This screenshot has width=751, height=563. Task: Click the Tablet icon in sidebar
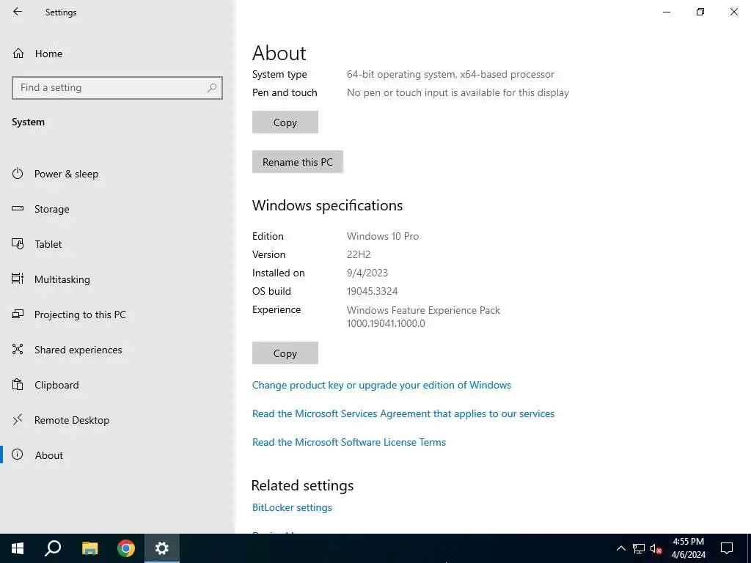tap(18, 243)
